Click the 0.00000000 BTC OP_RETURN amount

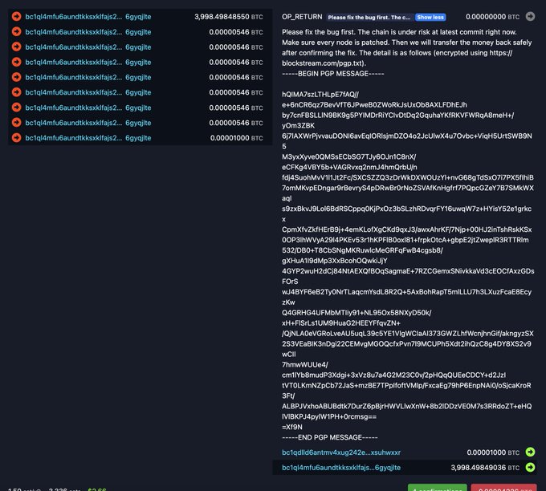pos(492,17)
